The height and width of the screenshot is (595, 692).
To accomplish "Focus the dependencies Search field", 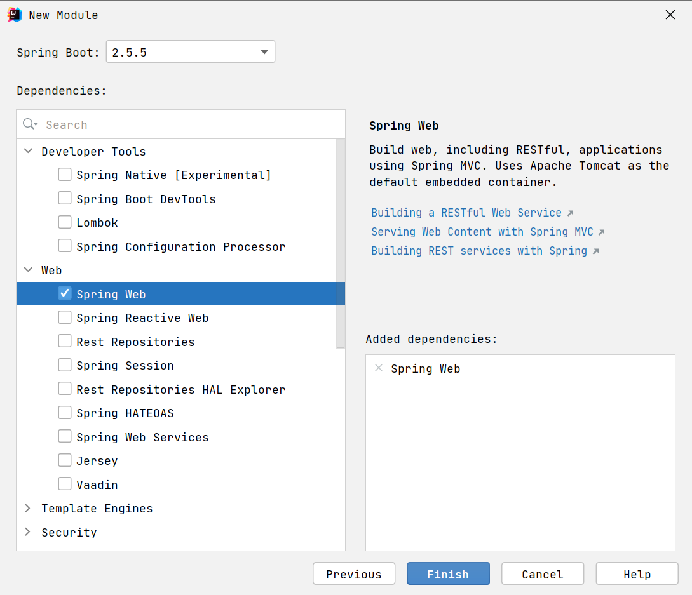I will pos(181,124).
